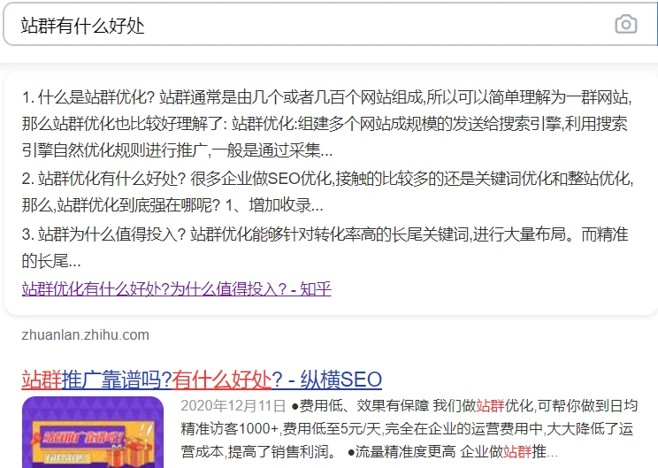
Task: Click the snippet paragraph starting 3. 站群为什么值得投入?
Action: pos(325,248)
